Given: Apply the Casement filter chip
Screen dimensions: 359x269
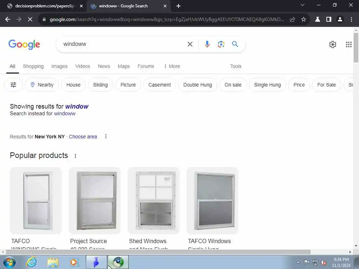Looking at the screenshot, I should [160, 85].
